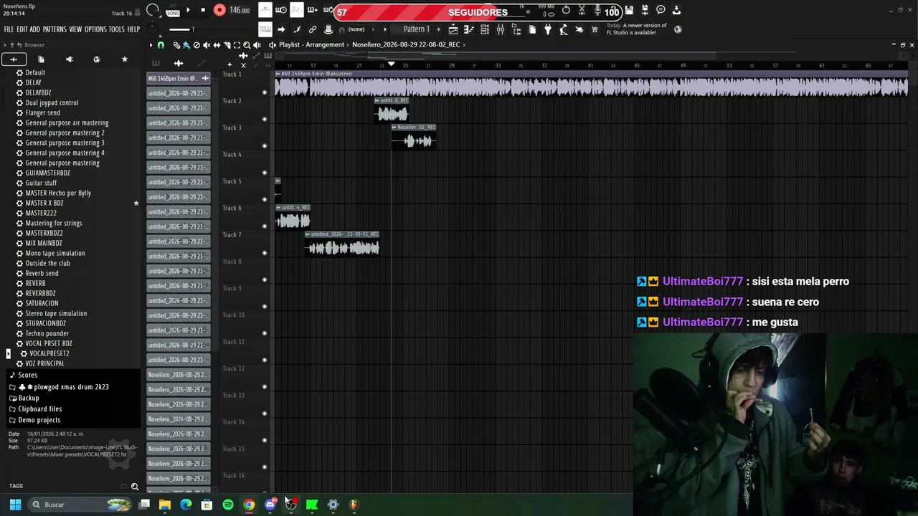Select the Zoom magnifier tool in playlist
This screenshot has height=516, width=918.
[247, 45]
